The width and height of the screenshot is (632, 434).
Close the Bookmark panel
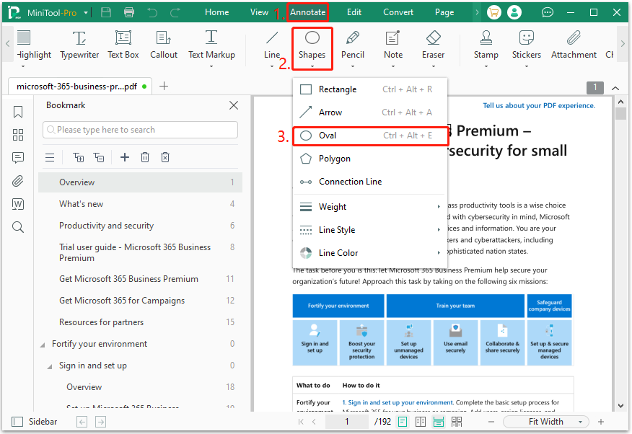[x=233, y=105]
